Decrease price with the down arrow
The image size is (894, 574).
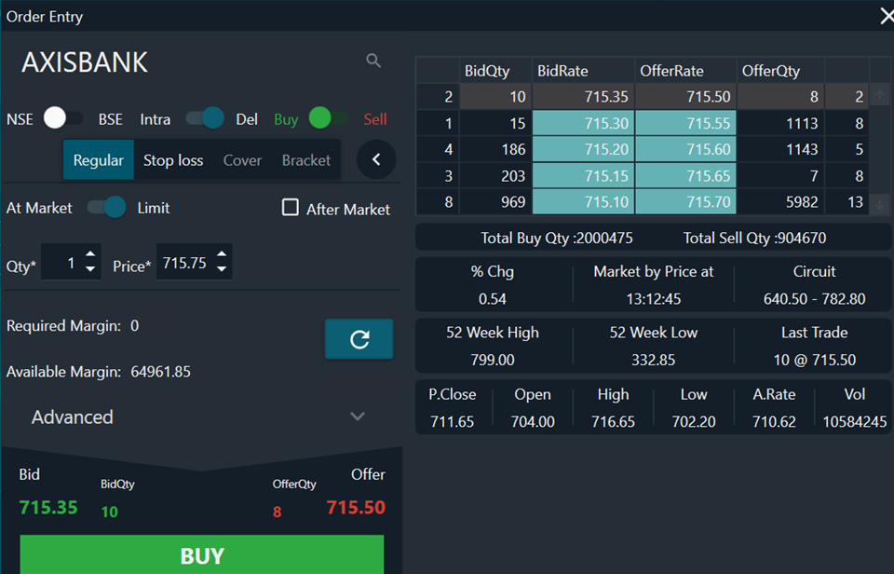tap(222, 268)
